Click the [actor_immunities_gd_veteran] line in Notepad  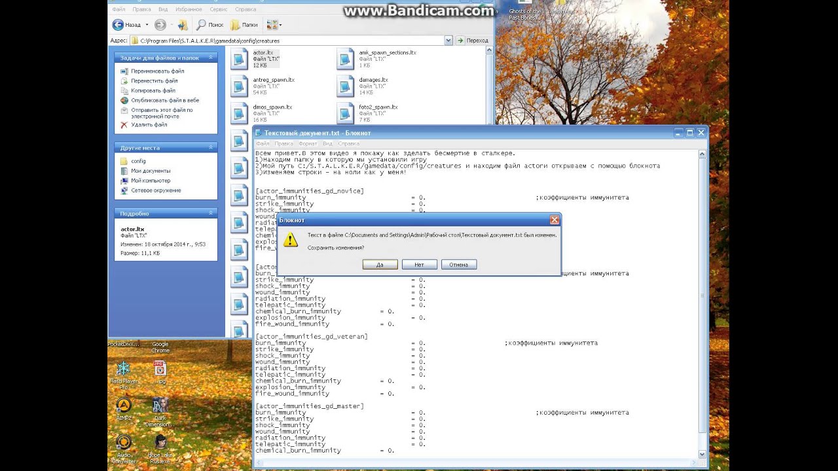[x=312, y=336]
